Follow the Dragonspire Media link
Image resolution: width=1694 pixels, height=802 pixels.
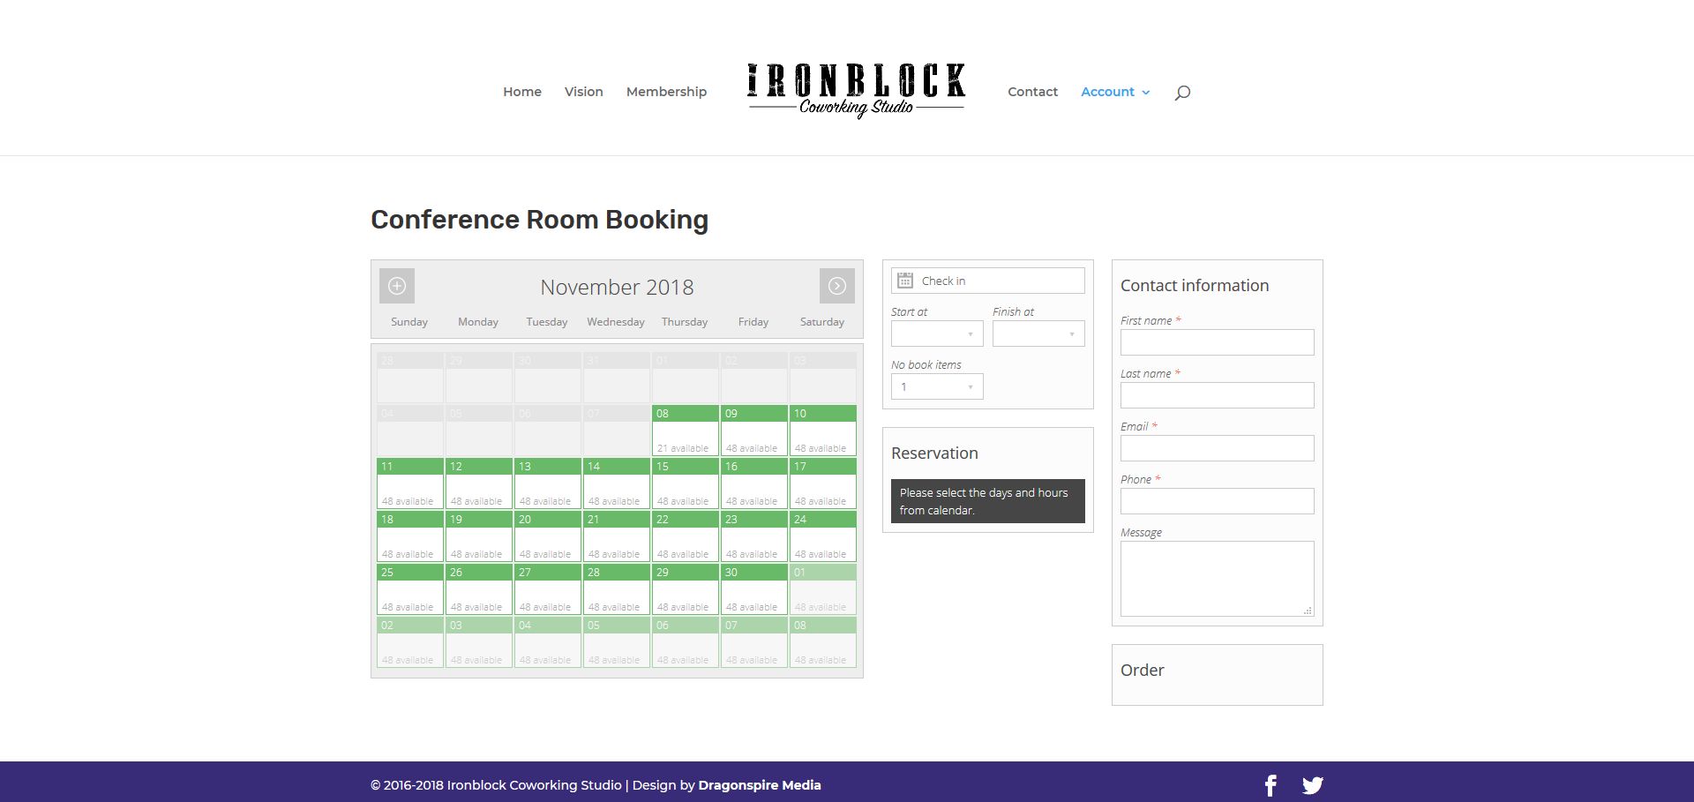point(760,785)
